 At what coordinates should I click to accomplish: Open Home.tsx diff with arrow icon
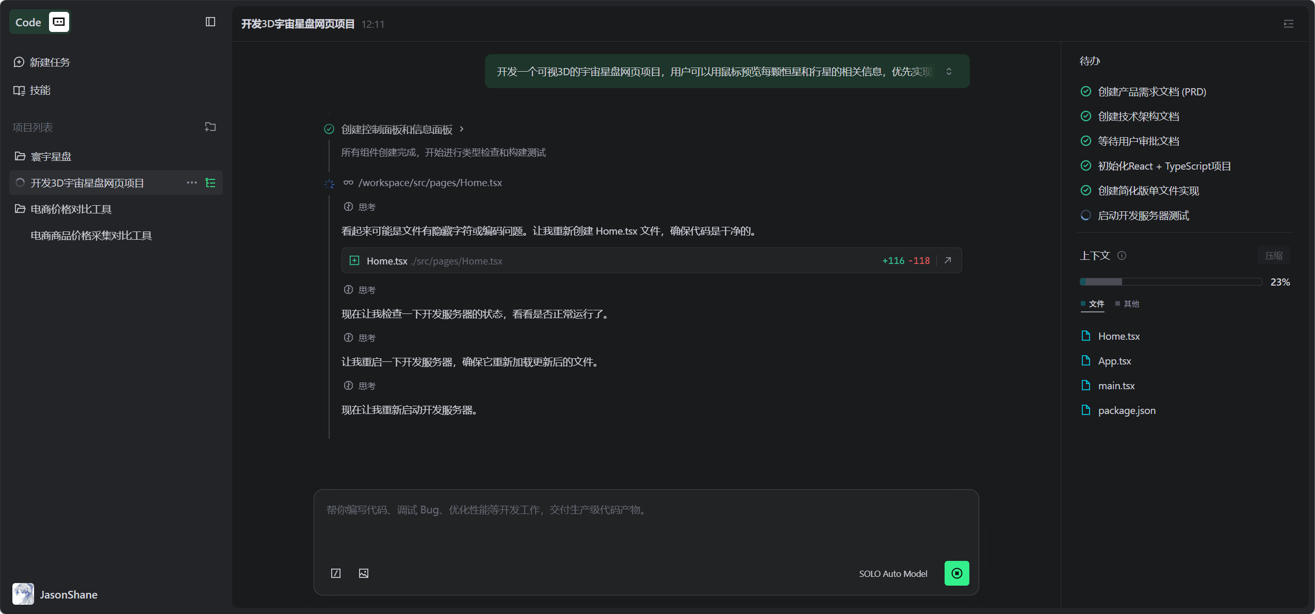(x=948, y=260)
